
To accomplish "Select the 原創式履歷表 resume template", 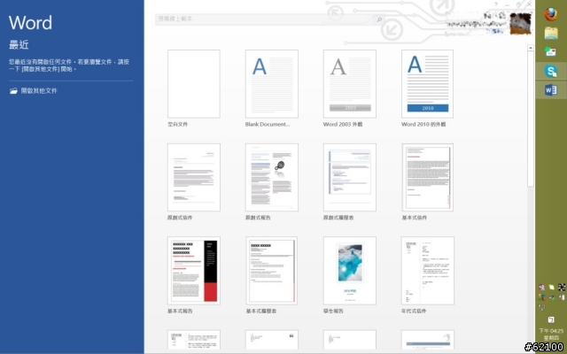I will 350,177.
